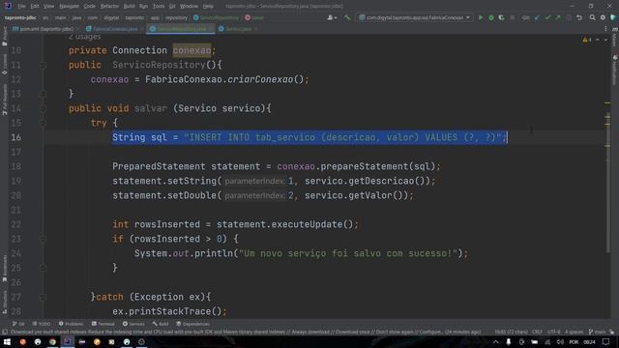The height and width of the screenshot is (348, 619).
Task: Open Google Chrome from the taskbar
Action: pyautogui.click(x=52, y=342)
